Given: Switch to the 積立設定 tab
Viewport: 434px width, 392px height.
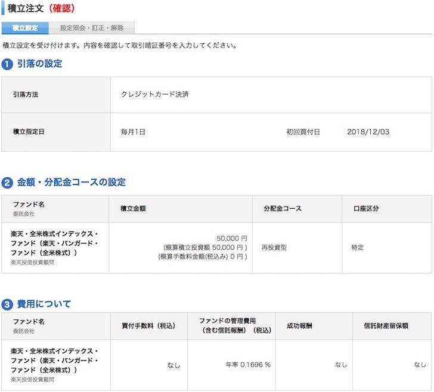Looking at the screenshot, I should (25, 28).
